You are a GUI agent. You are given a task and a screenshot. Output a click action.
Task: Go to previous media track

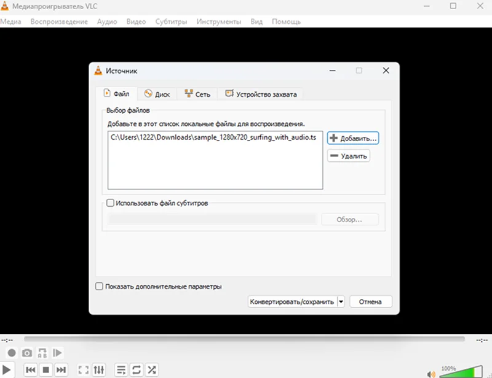point(30,370)
